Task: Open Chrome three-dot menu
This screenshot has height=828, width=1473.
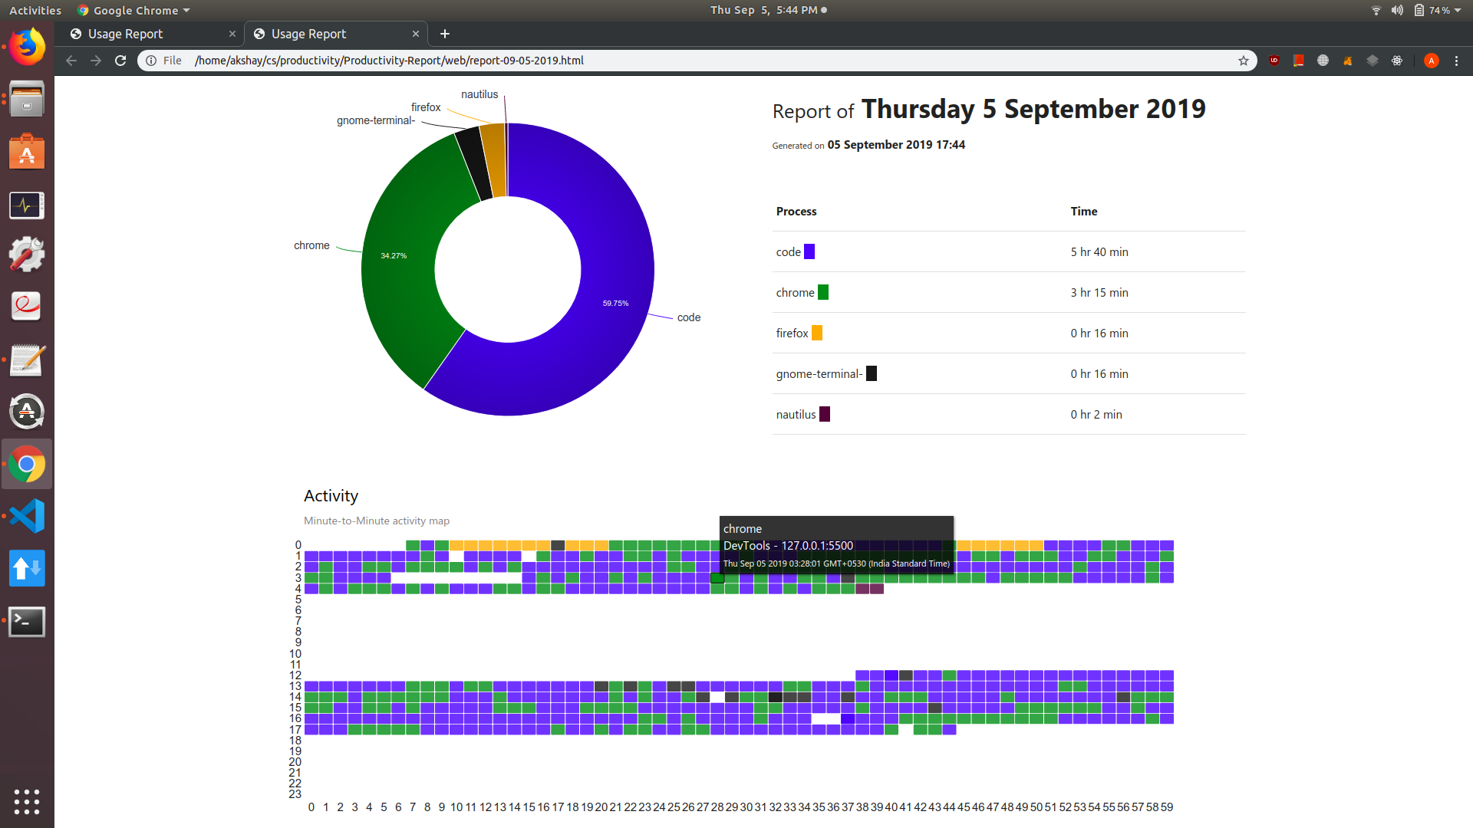Action: tap(1456, 61)
